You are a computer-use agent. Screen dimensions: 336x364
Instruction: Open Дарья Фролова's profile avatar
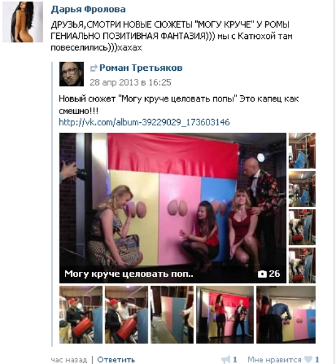coord(23,22)
